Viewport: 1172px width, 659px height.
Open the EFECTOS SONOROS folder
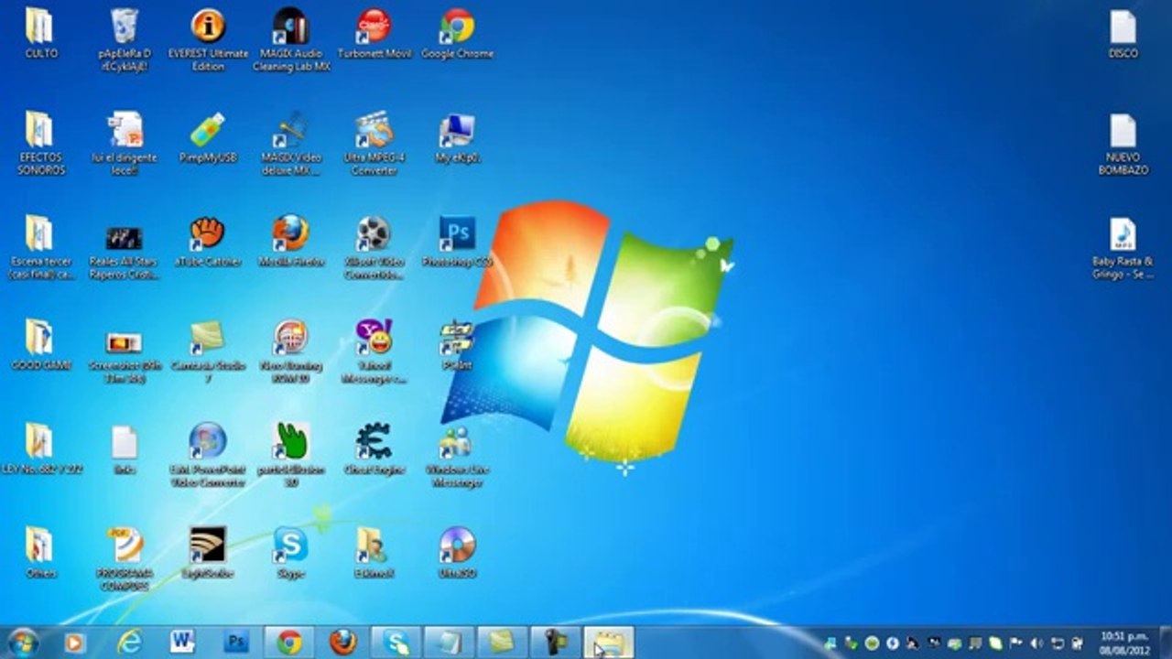pyautogui.click(x=40, y=144)
